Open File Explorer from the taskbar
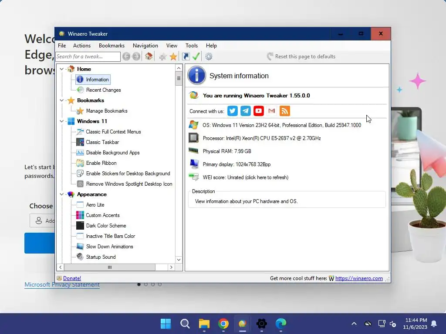Image resolution: width=446 pixels, height=334 pixels. pyautogui.click(x=204, y=323)
